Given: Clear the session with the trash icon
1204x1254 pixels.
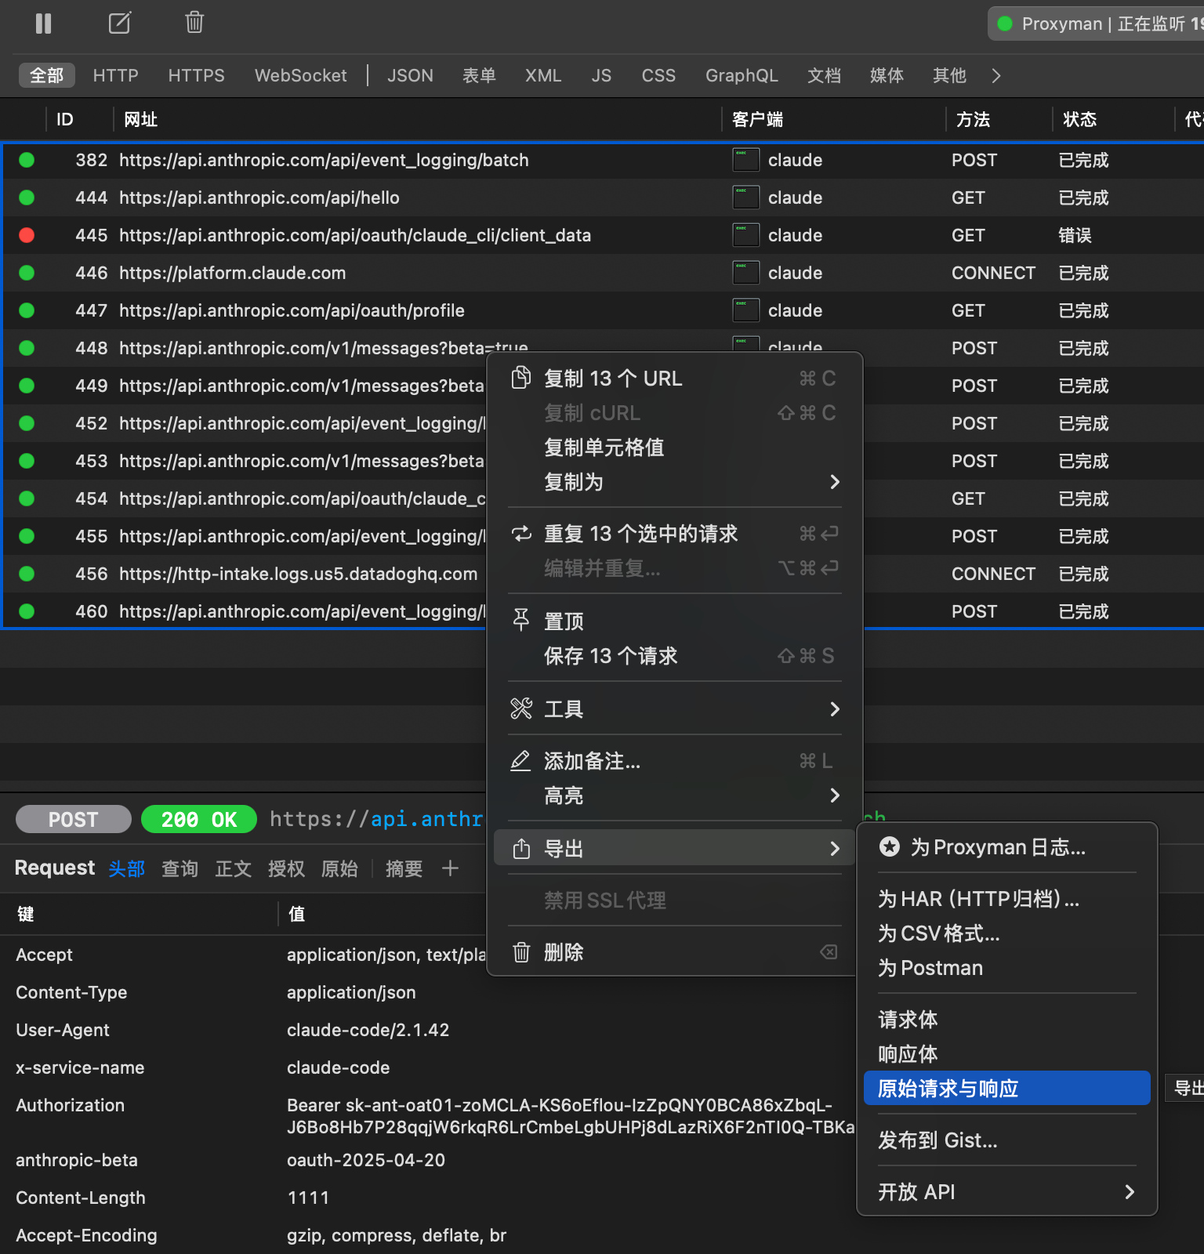Looking at the screenshot, I should click(194, 23).
